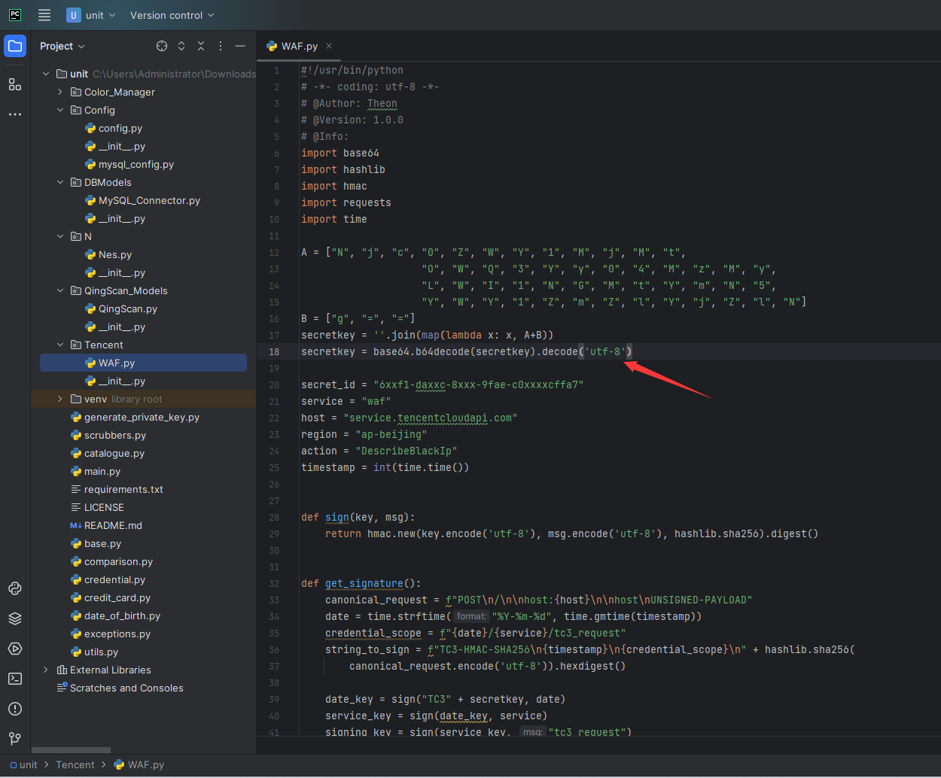
Task: Open credential.py file
Action: click(108, 579)
